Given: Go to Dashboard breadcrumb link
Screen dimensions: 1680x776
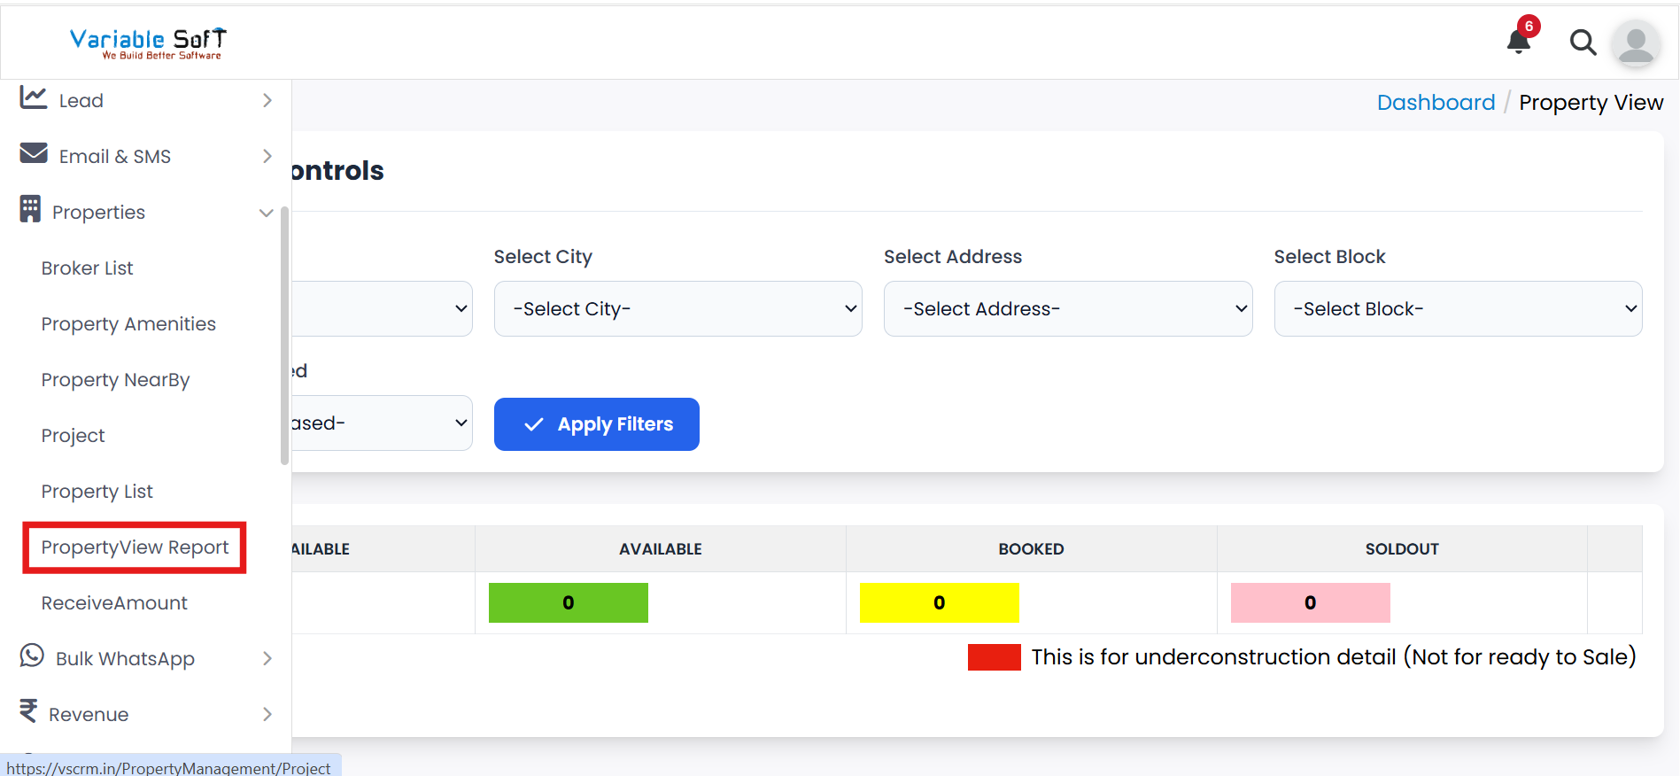Looking at the screenshot, I should click(1436, 103).
